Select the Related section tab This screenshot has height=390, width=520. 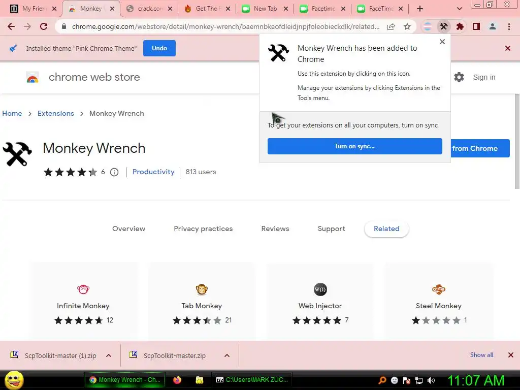pos(386,229)
